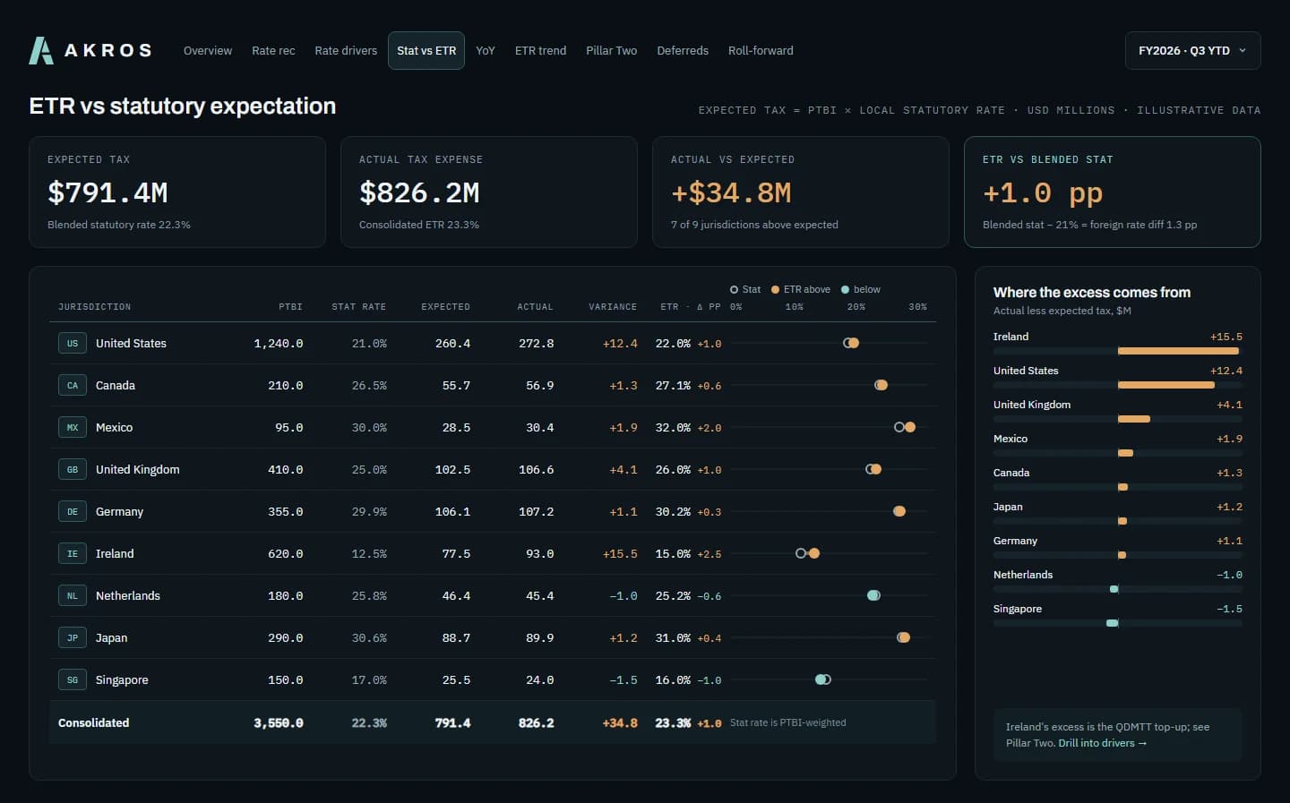This screenshot has height=803, width=1290.
Task: Open the Roll-forward tab
Action: pyautogui.click(x=761, y=50)
